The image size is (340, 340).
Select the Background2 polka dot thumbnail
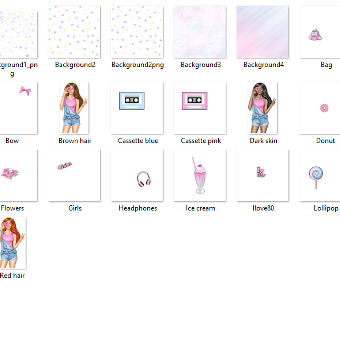(x=74, y=32)
